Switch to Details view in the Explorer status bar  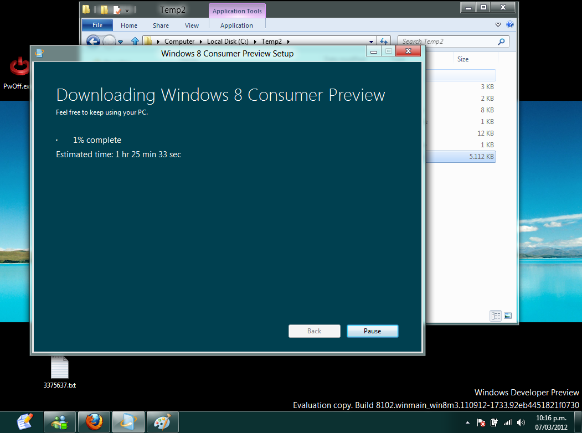point(496,315)
